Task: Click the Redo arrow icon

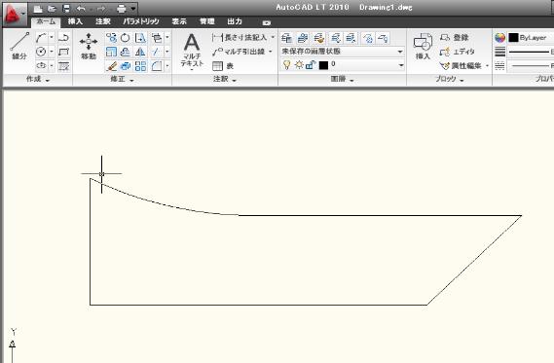Action: tap(101, 9)
